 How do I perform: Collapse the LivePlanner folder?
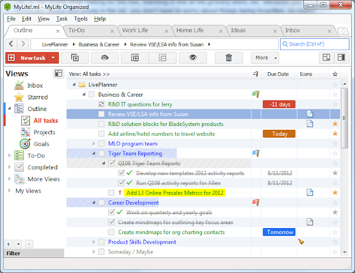point(74,84)
